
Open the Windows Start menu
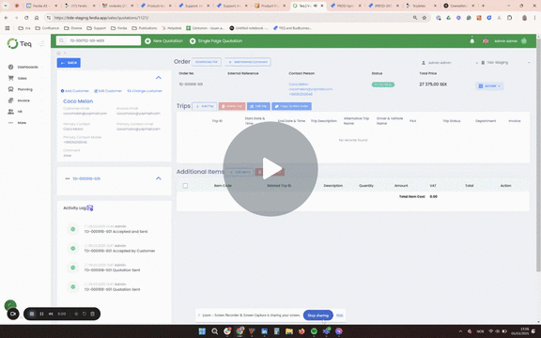(202, 331)
